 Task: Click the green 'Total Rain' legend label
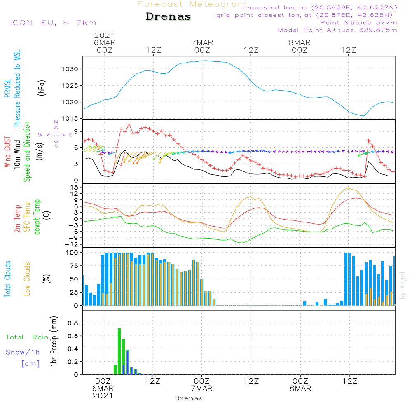point(27,337)
